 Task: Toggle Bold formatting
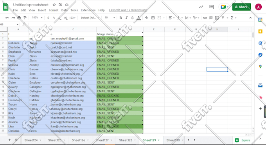tap(120, 18)
